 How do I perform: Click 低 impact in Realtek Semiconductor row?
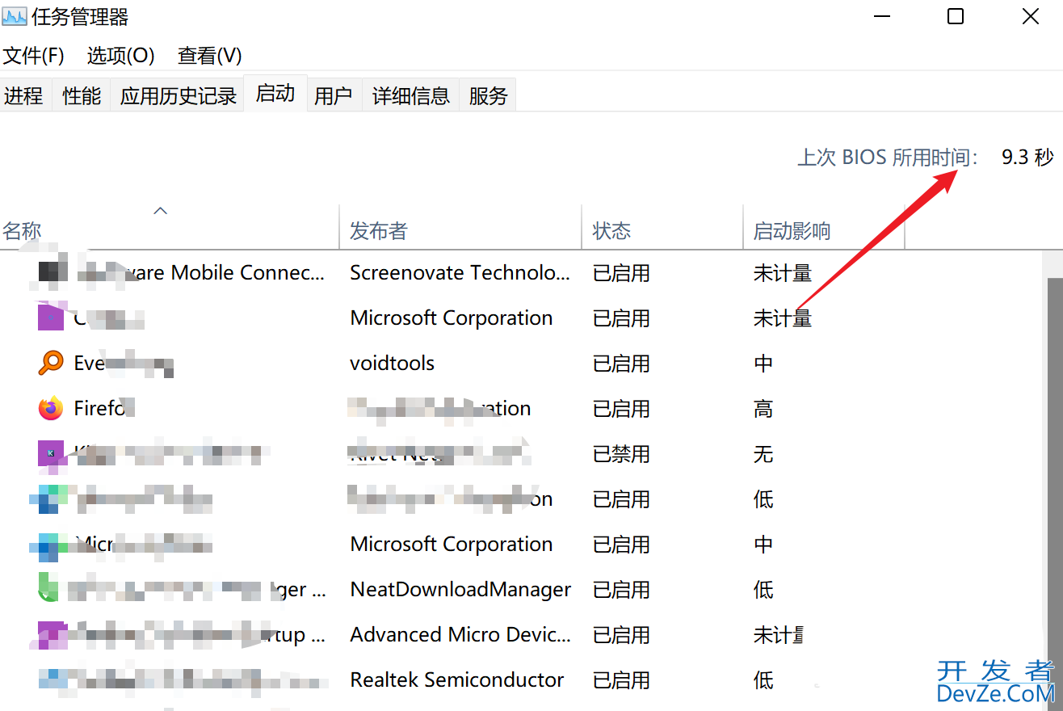[763, 680]
